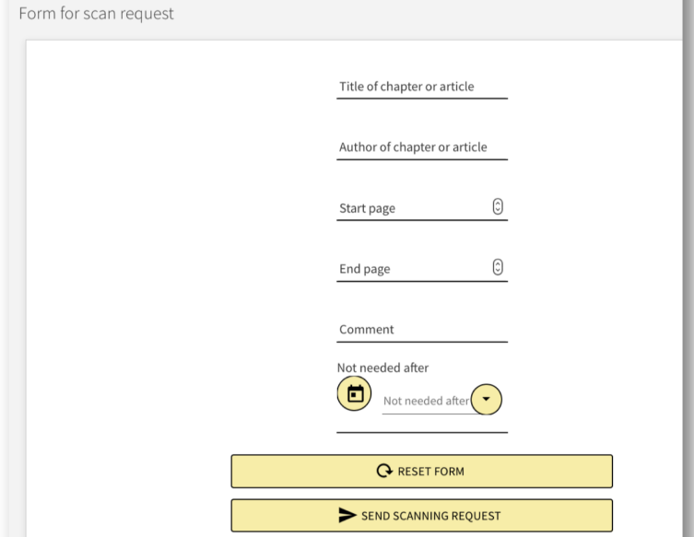Expand the Not needed after dropdown arrow
The width and height of the screenshot is (694, 537).
486,399
